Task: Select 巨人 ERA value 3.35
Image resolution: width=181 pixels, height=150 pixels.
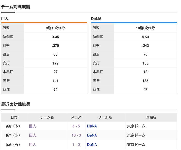Action: [55, 37]
